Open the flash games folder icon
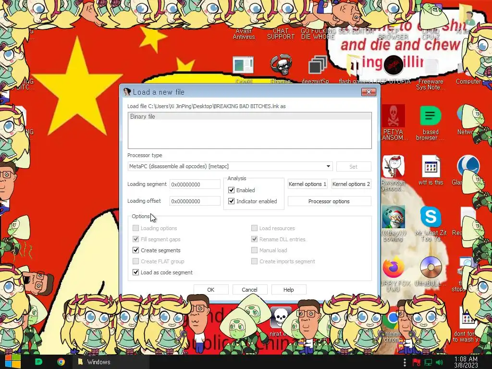 [x=354, y=65]
